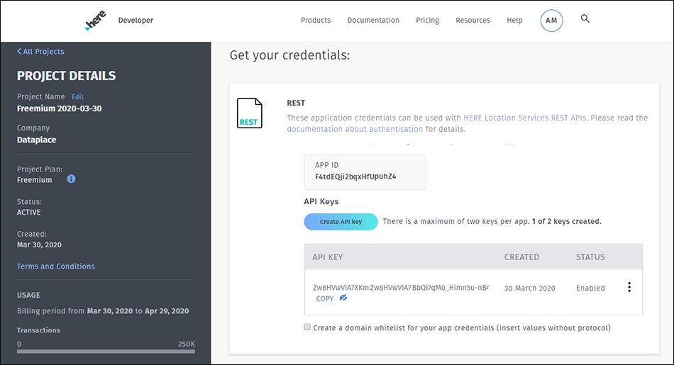Viewport: 674px width, 365px height.
Task: Click the REST document icon
Action: tap(249, 113)
